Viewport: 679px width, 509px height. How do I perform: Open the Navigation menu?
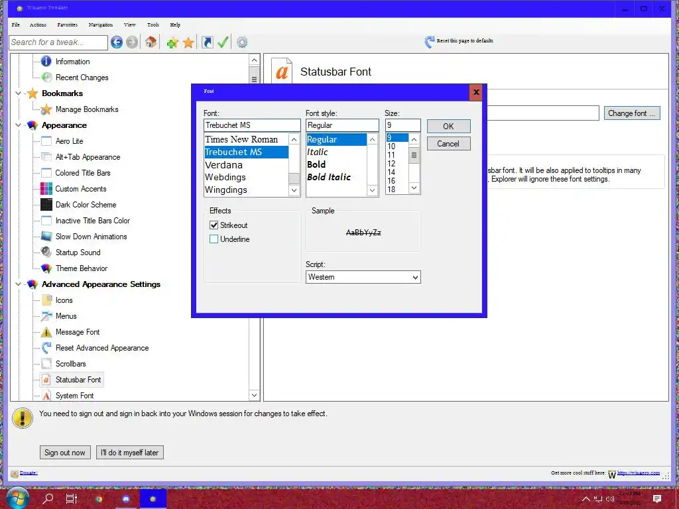(x=101, y=25)
